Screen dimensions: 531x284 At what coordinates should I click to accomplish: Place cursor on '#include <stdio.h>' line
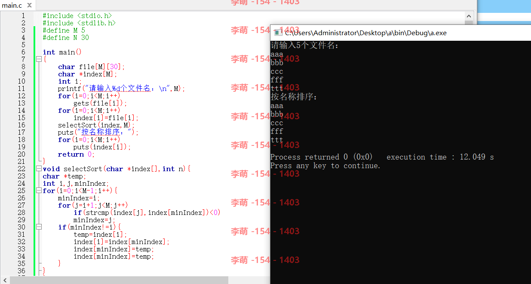tap(77, 16)
